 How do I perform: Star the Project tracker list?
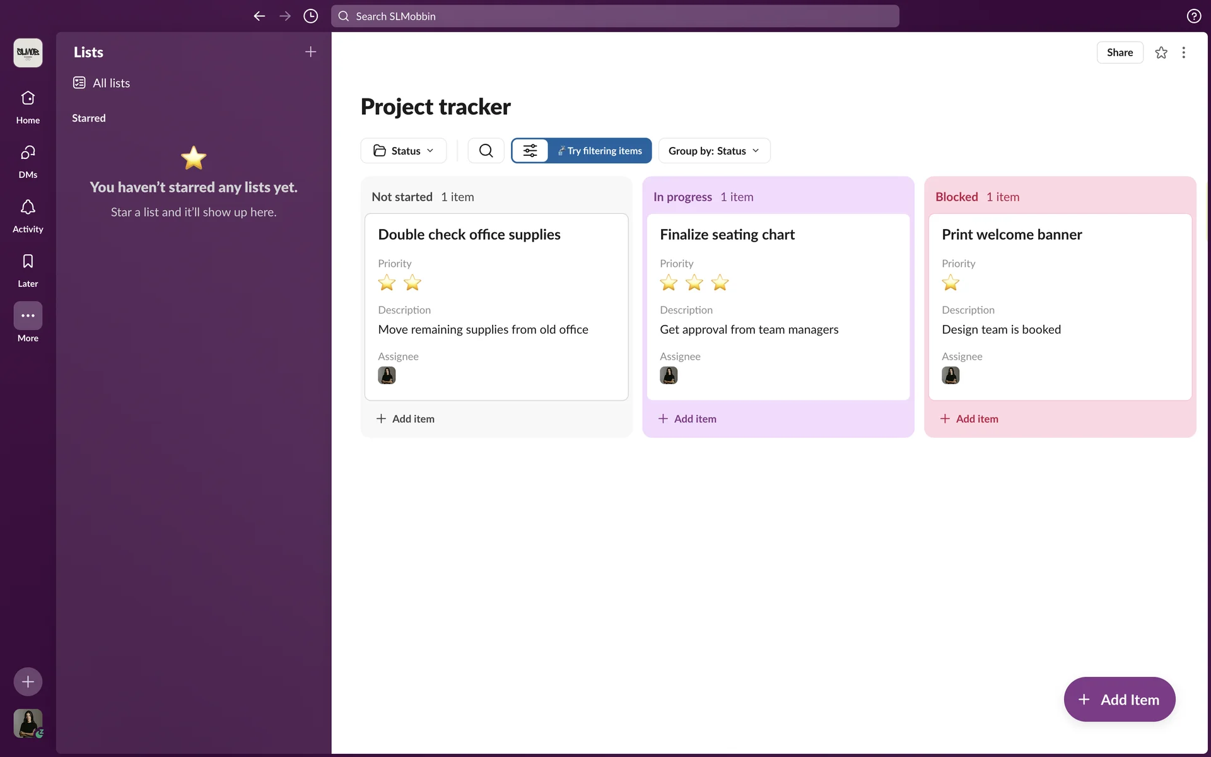[1161, 53]
